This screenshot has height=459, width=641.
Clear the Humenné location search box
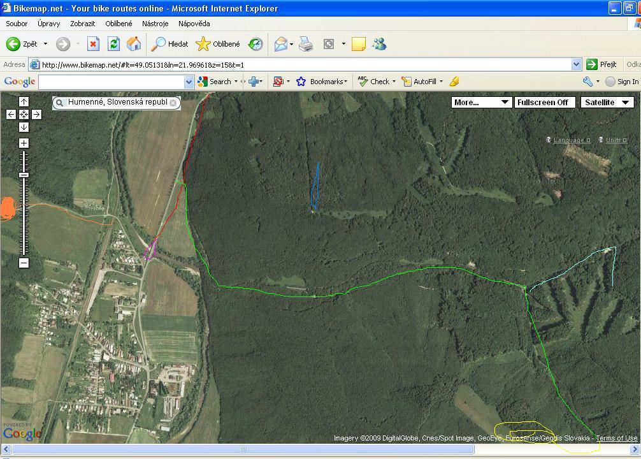(173, 103)
